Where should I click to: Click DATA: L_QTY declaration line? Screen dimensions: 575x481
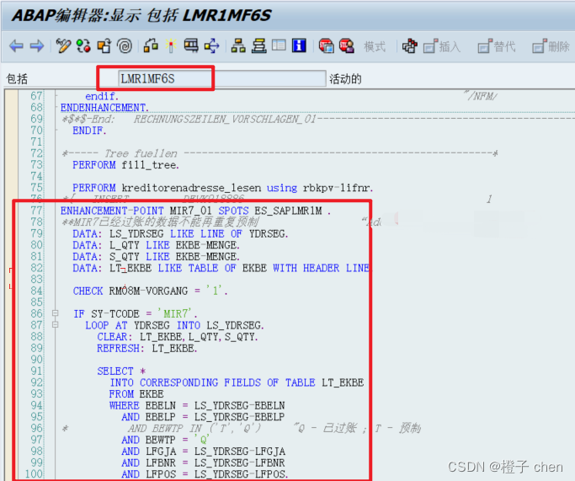157,245
